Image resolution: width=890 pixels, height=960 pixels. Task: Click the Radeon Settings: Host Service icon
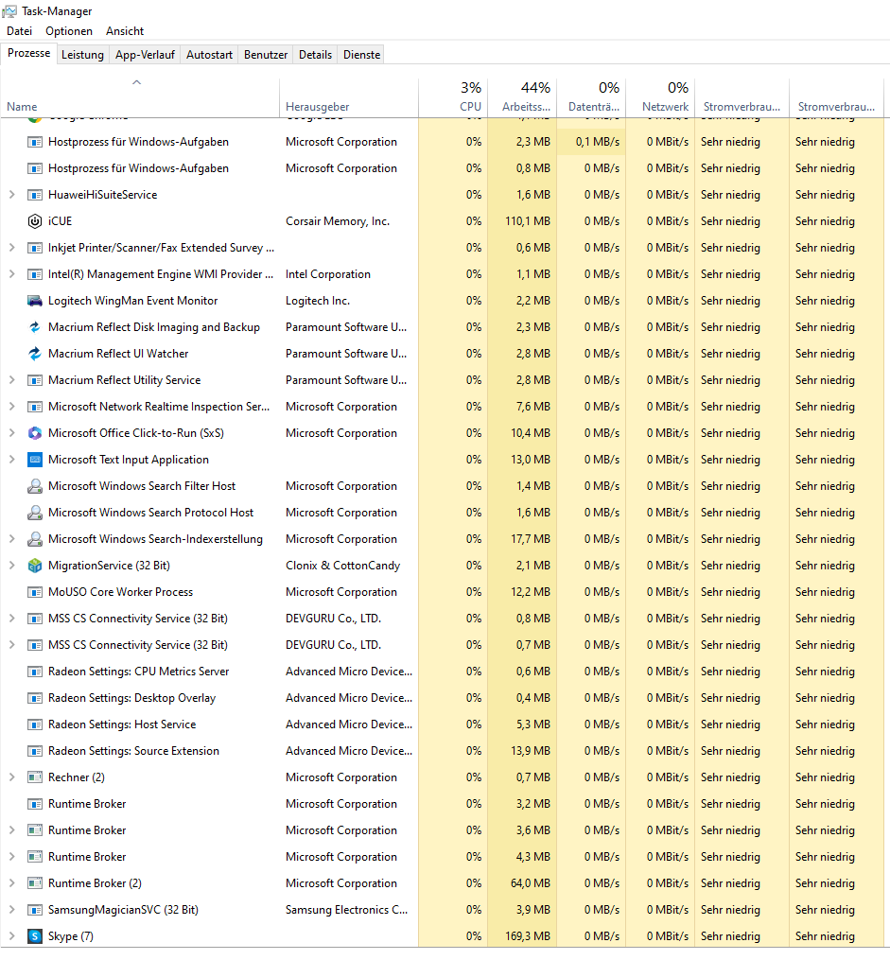(x=35, y=724)
